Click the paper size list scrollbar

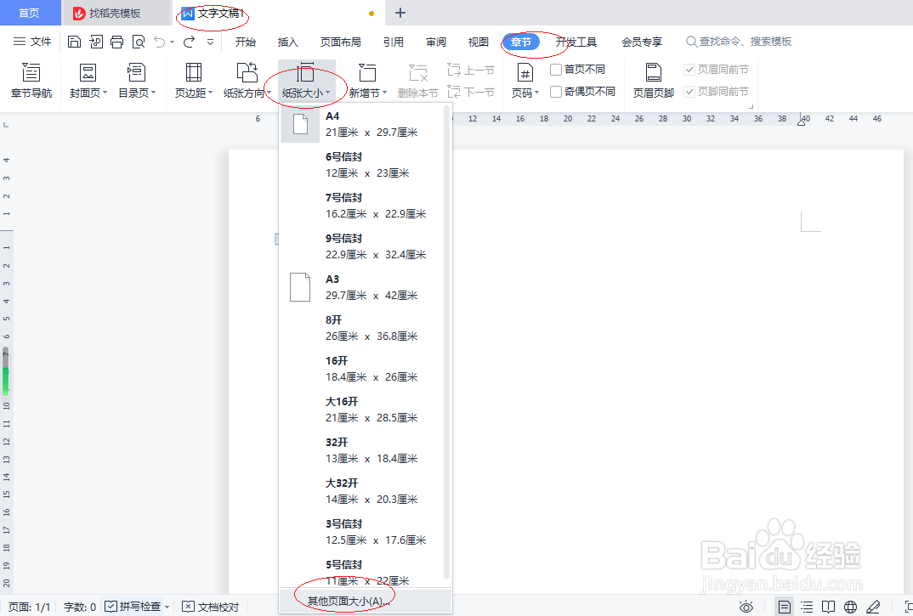coord(446,343)
